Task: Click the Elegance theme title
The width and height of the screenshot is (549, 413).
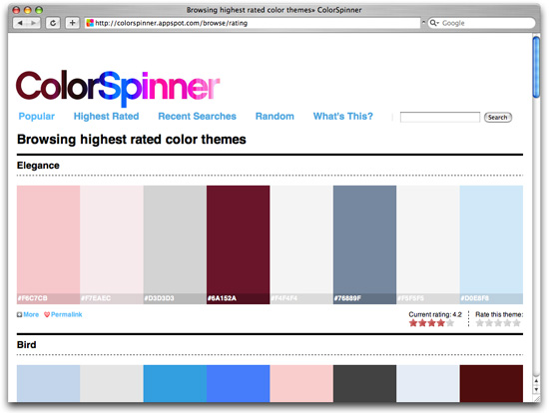Action: click(x=38, y=166)
